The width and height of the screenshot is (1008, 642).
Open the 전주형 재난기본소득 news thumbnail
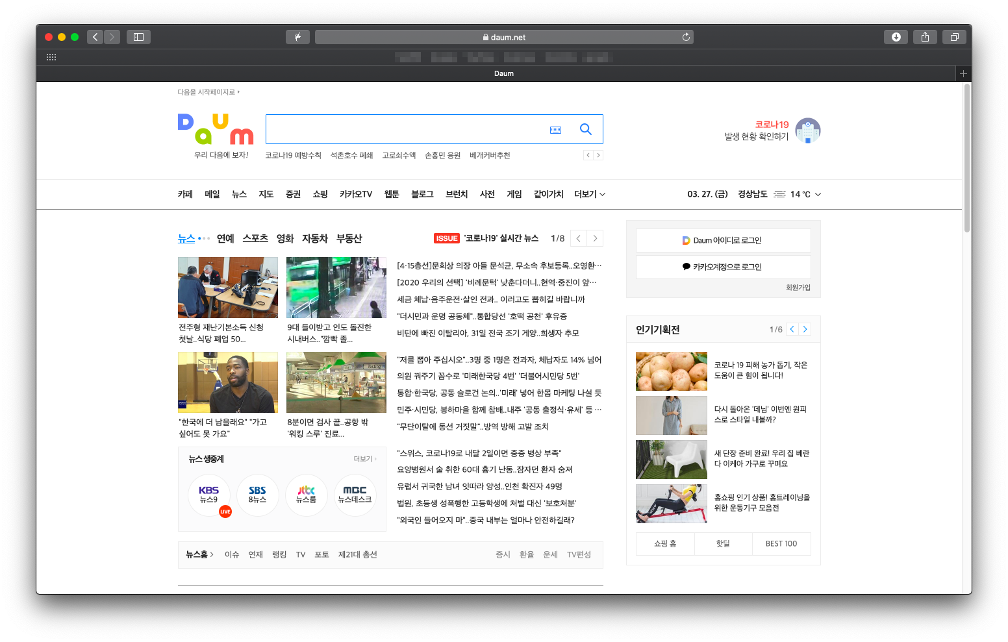tap(228, 288)
